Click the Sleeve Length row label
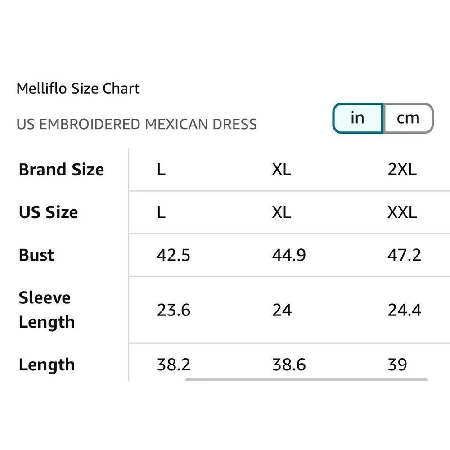 tap(46, 310)
